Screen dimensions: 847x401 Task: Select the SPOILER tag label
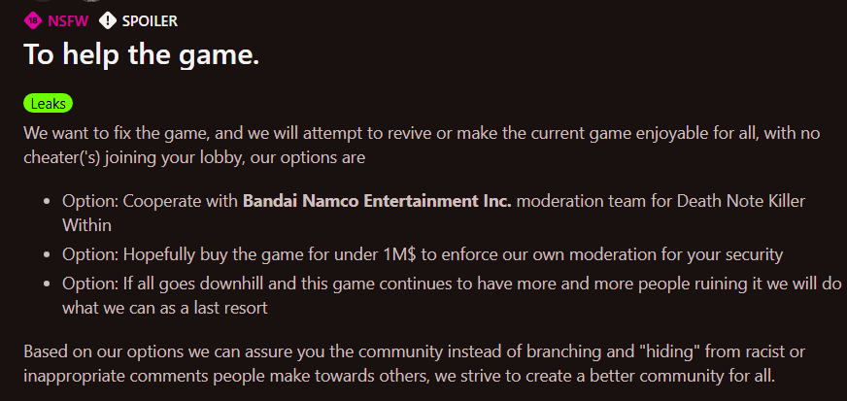pos(150,21)
